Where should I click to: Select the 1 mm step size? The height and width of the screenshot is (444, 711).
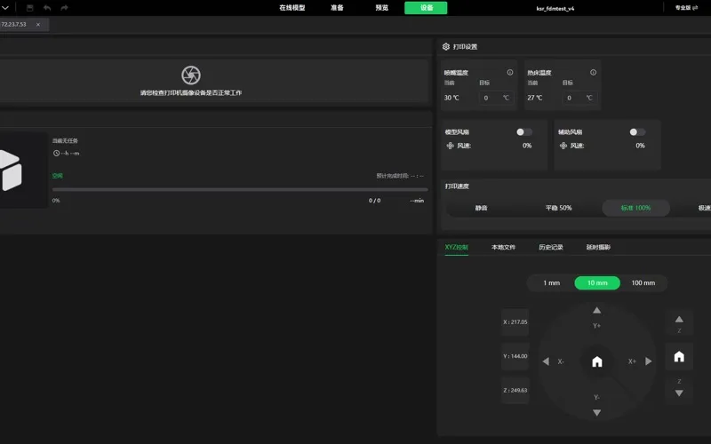coord(551,282)
